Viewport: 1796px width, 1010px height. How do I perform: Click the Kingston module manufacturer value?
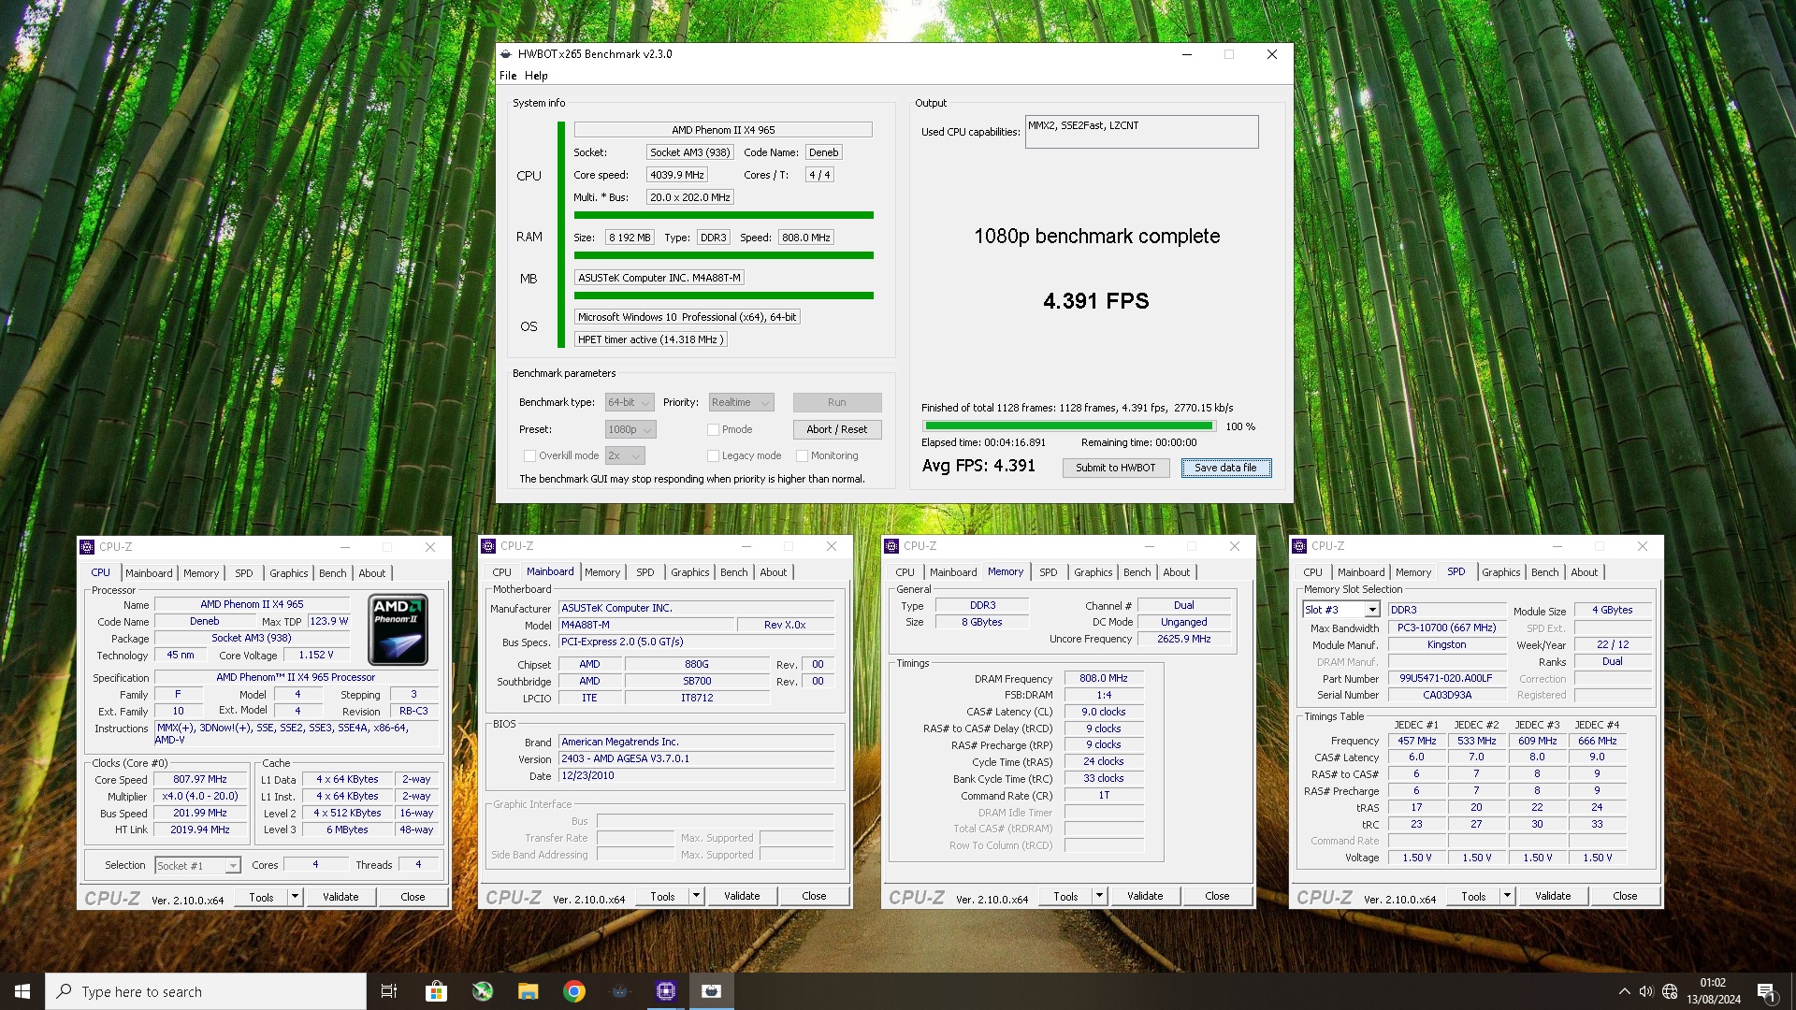click(1446, 645)
